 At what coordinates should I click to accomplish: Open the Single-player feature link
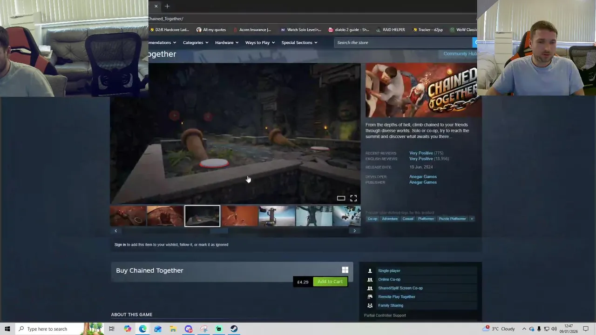(389, 271)
